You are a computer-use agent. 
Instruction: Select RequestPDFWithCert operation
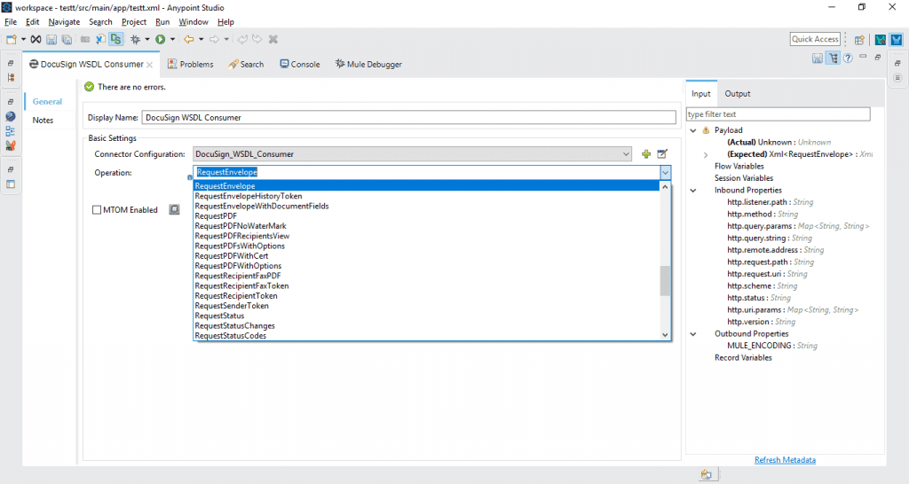(x=426, y=256)
